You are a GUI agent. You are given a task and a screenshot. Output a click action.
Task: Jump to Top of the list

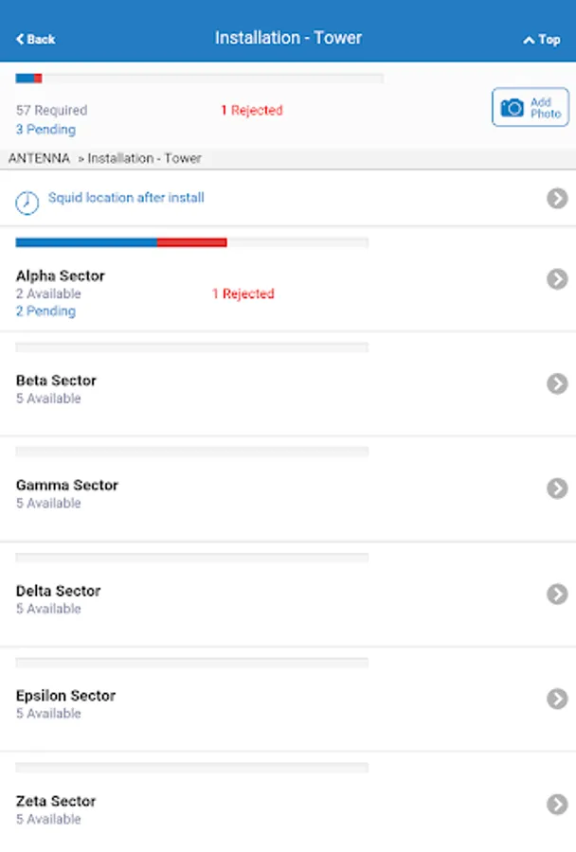click(x=542, y=40)
